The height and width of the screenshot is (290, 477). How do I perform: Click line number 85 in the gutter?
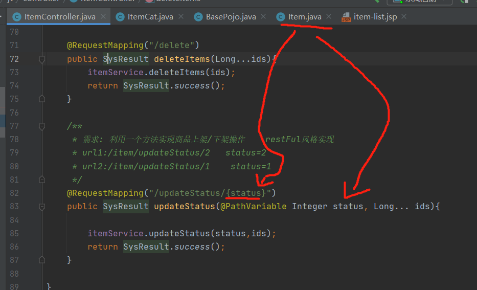pos(14,233)
